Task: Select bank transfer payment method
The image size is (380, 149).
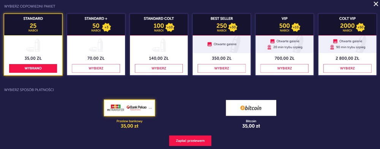Action: pos(130,108)
